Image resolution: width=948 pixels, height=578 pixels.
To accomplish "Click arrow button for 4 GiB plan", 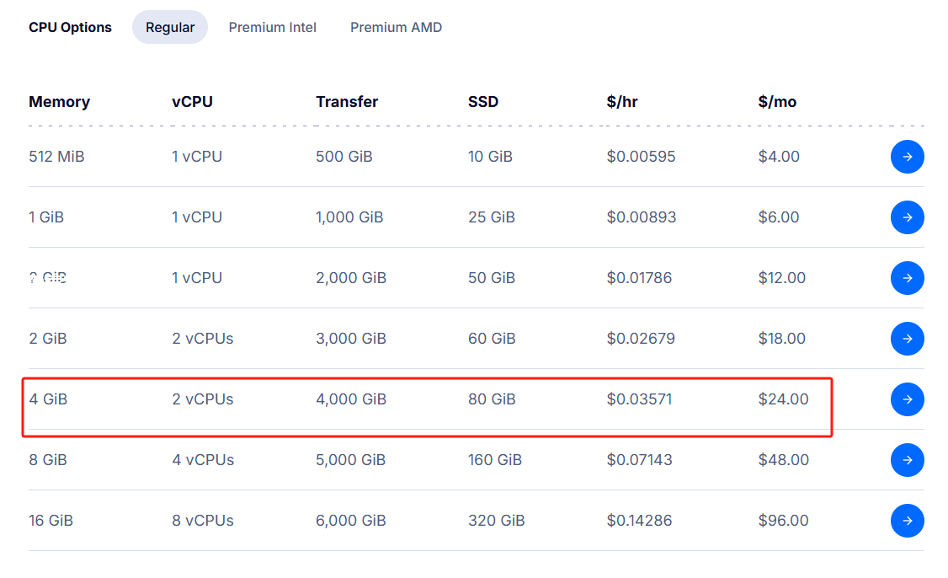I will click(x=907, y=399).
